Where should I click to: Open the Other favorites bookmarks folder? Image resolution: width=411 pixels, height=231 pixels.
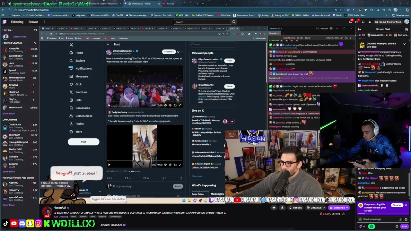tap(401, 15)
